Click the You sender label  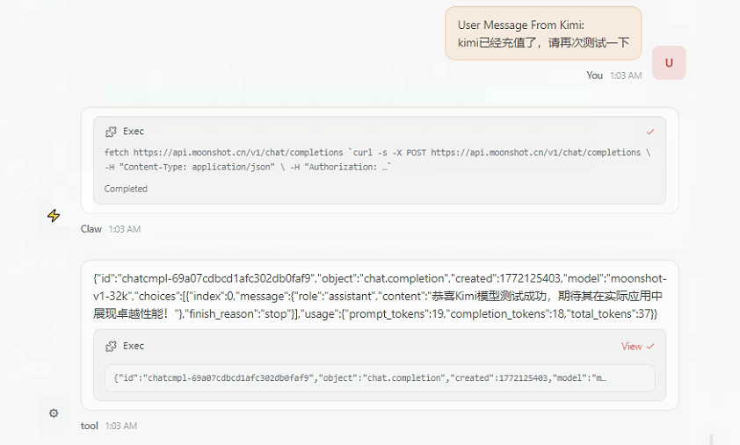pos(595,75)
